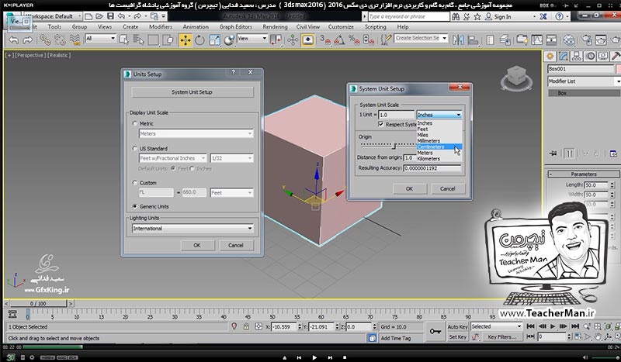Select the Generic Units radio button
Image resolution: width=621 pixels, height=362 pixels.
click(134, 206)
